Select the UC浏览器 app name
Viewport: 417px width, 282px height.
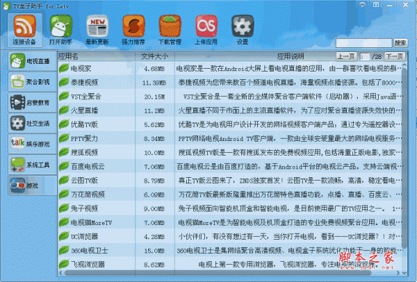pyautogui.click(x=84, y=237)
